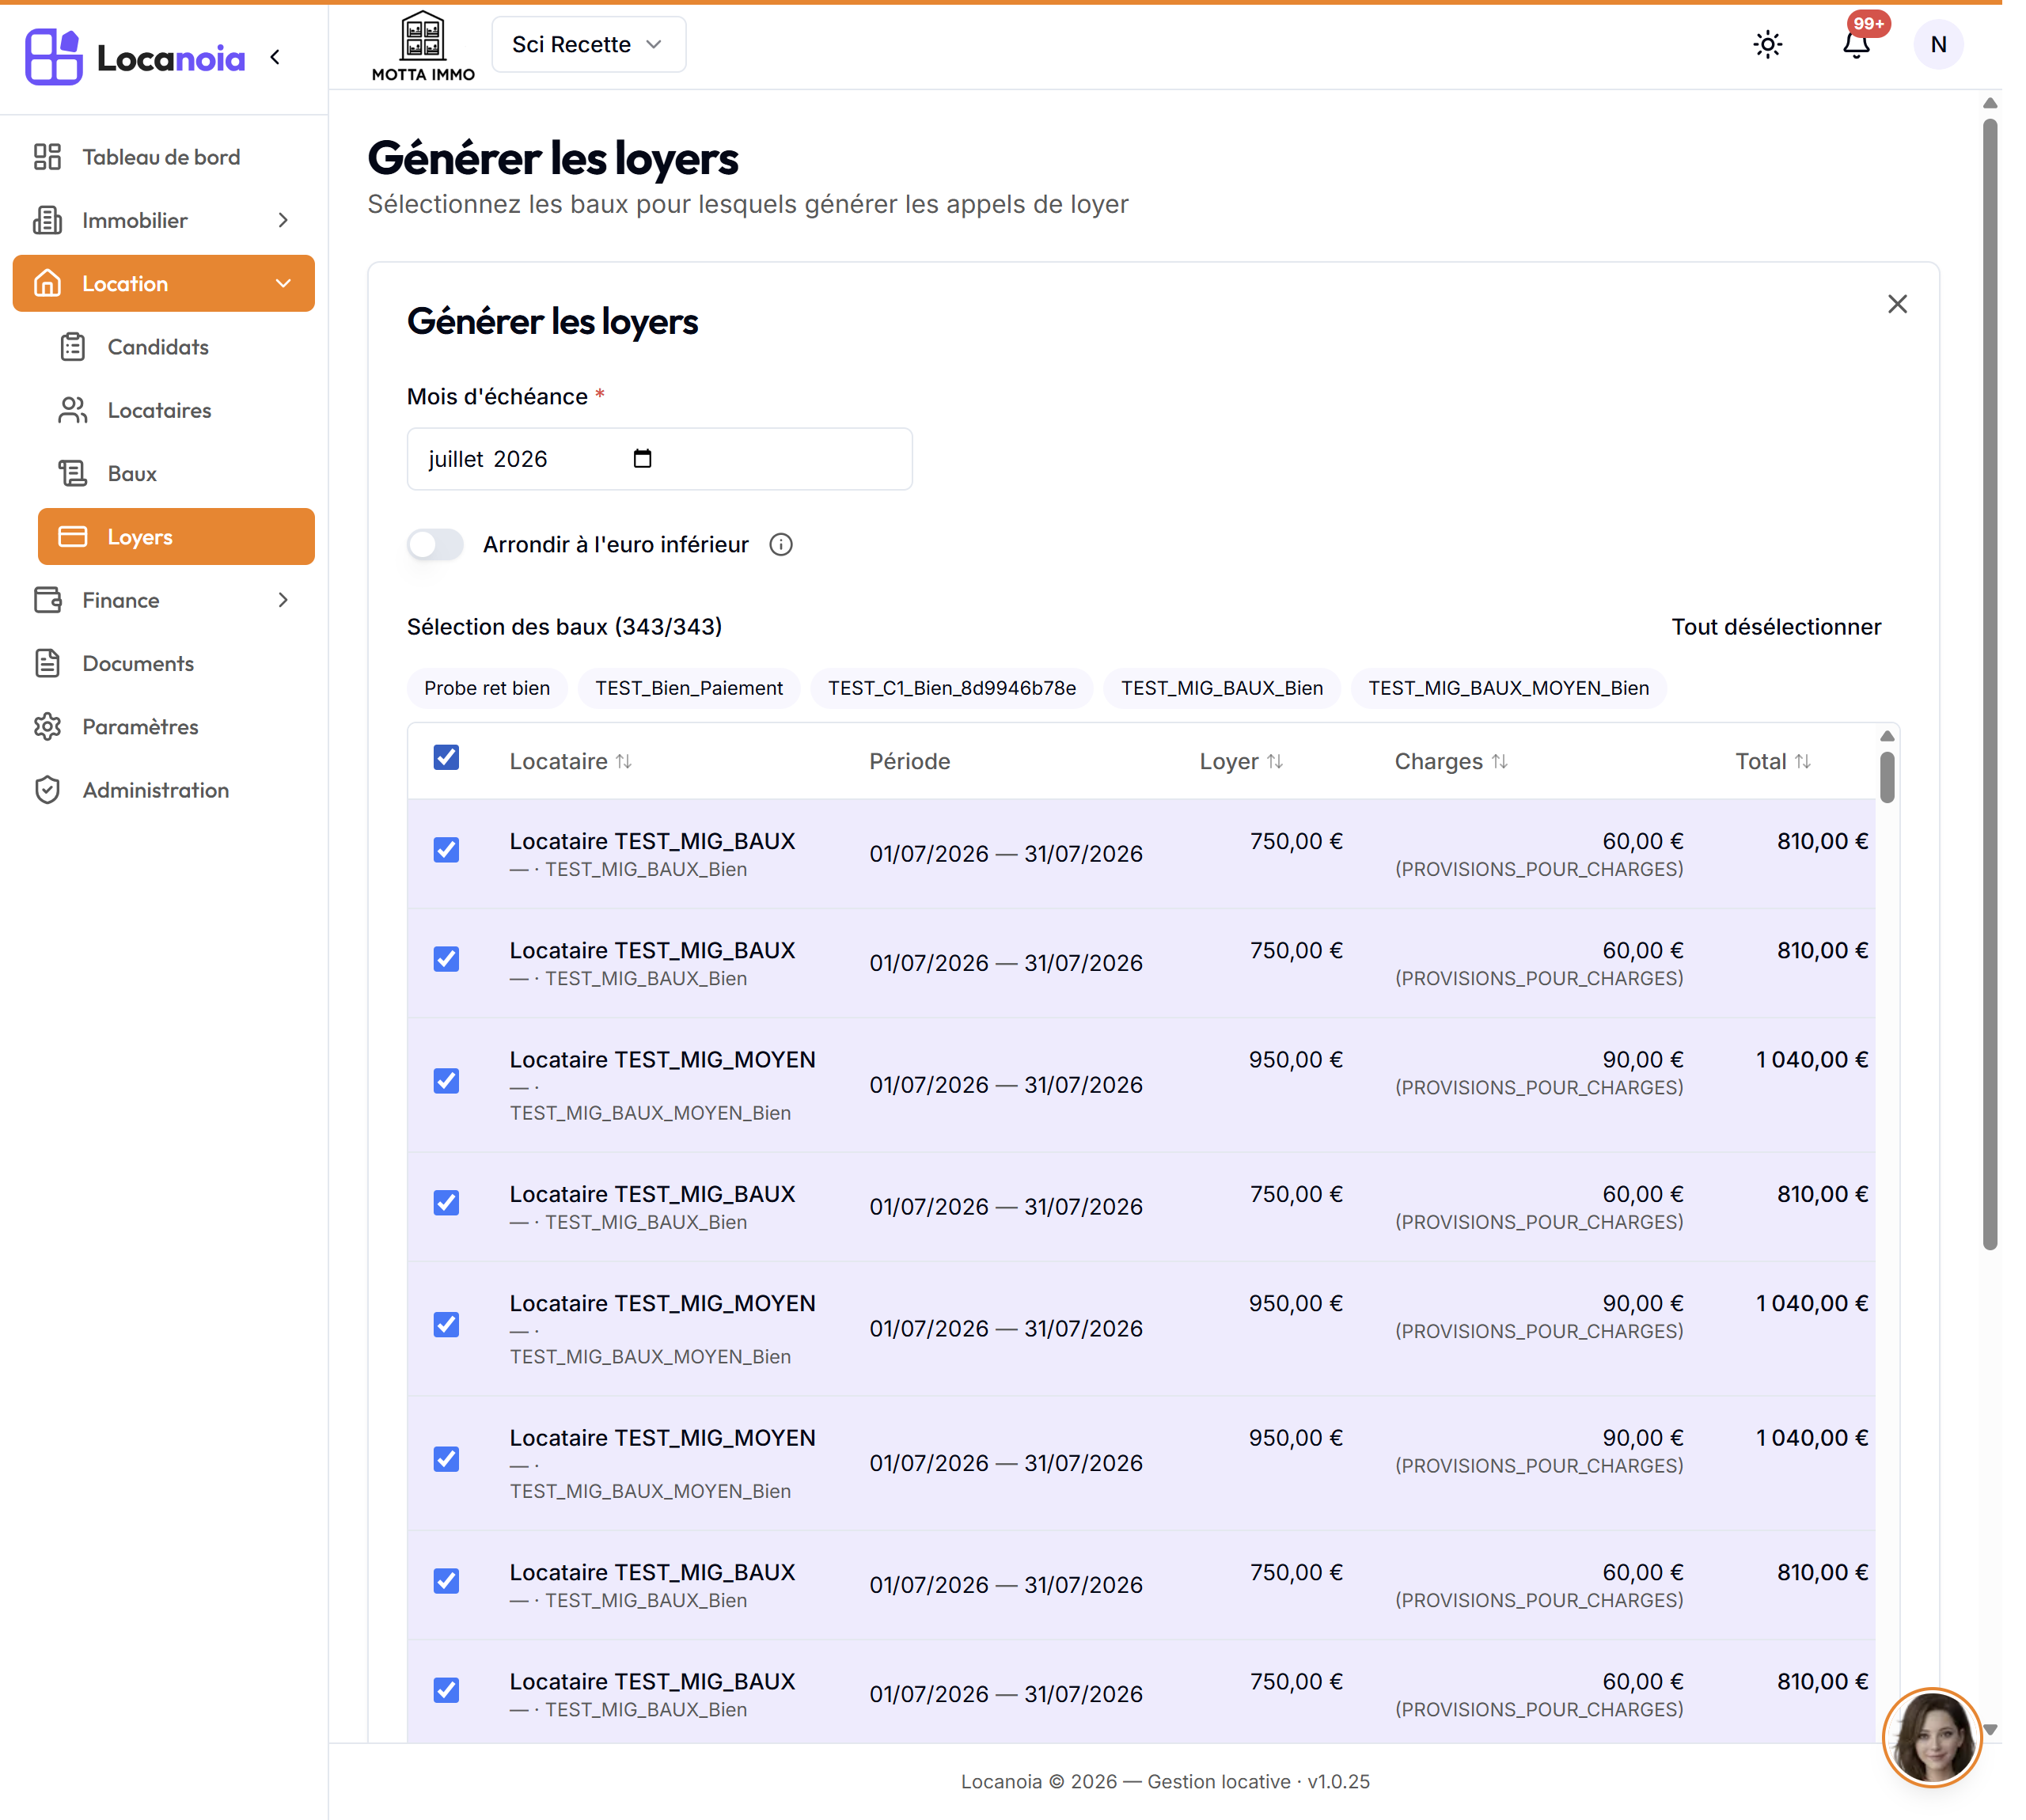Image resolution: width=2026 pixels, height=1820 pixels.
Task: Uncheck the select-all header checkbox
Action: (x=446, y=758)
